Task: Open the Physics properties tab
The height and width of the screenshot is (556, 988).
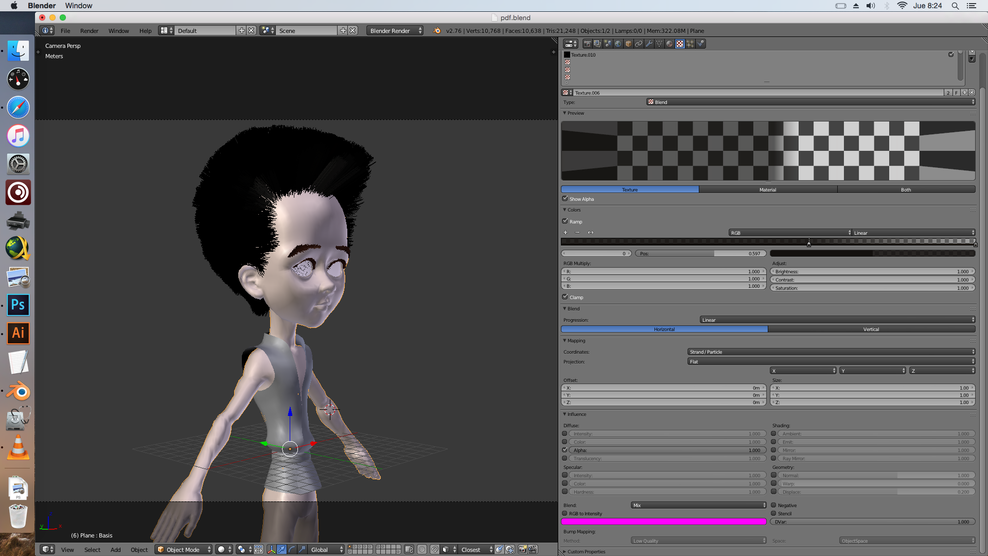Action: pos(700,44)
